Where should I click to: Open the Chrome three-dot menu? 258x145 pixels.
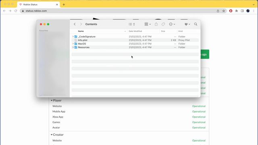254,11
